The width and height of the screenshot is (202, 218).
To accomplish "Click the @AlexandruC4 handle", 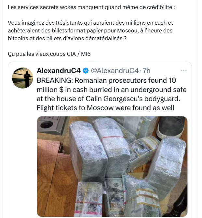I will (114, 71).
